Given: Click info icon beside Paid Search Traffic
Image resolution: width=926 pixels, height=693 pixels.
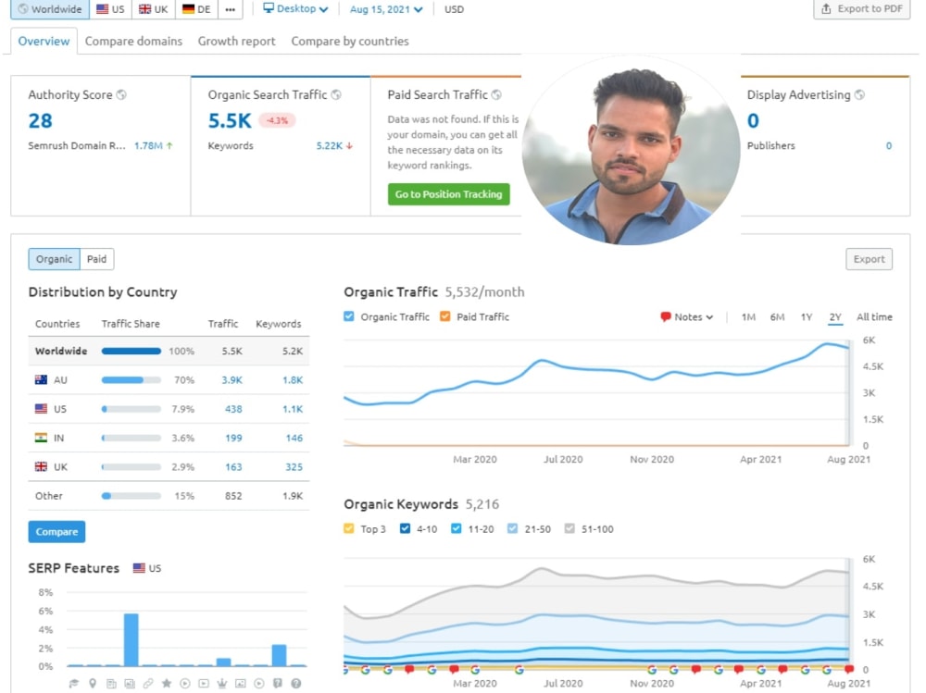Looking at the screenshot, I should tap(496, 94).
